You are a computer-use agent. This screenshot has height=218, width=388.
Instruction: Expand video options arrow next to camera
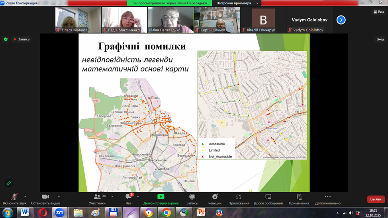click(59, 197)
